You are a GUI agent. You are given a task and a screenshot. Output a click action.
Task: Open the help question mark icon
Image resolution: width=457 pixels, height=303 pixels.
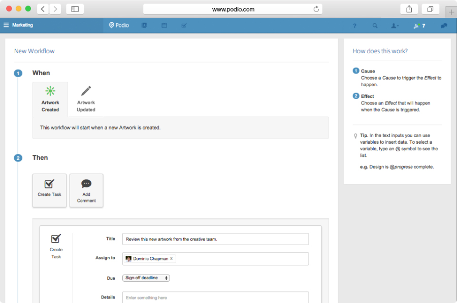[354, 26]
